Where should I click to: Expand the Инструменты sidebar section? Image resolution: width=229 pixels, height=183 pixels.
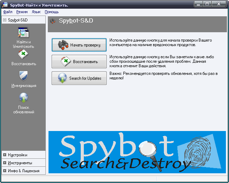[5, 163]
